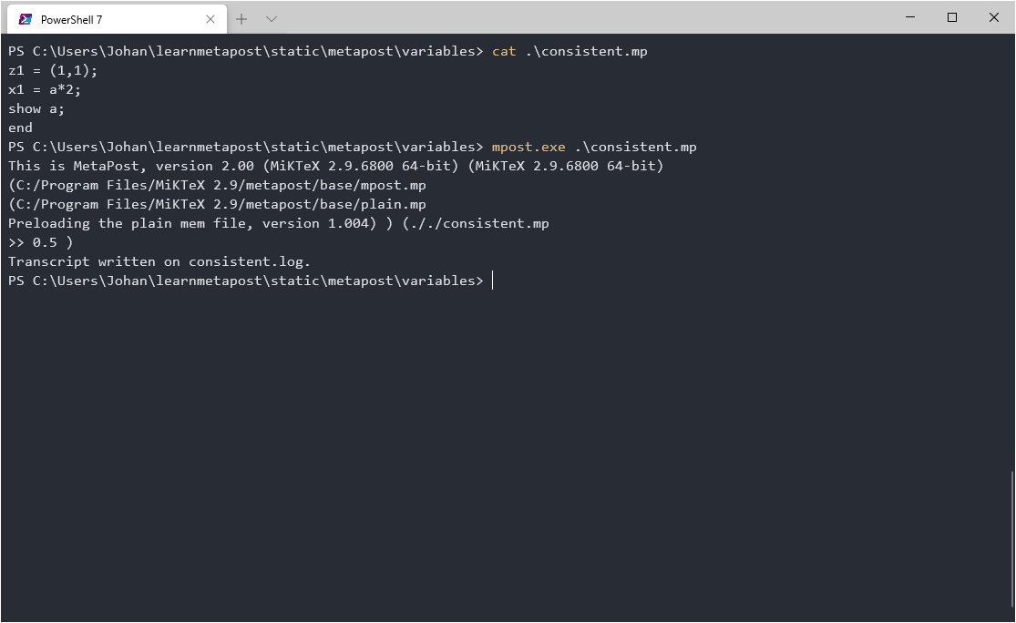Screen dimensions: 1016x623
Task: Click the 'cat' command text
Action: 504,51
